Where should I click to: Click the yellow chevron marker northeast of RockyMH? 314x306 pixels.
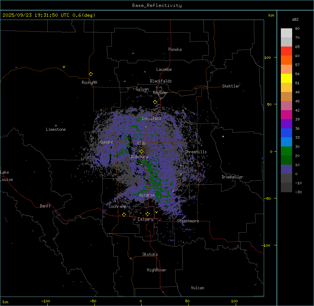[x=64, y=67]
